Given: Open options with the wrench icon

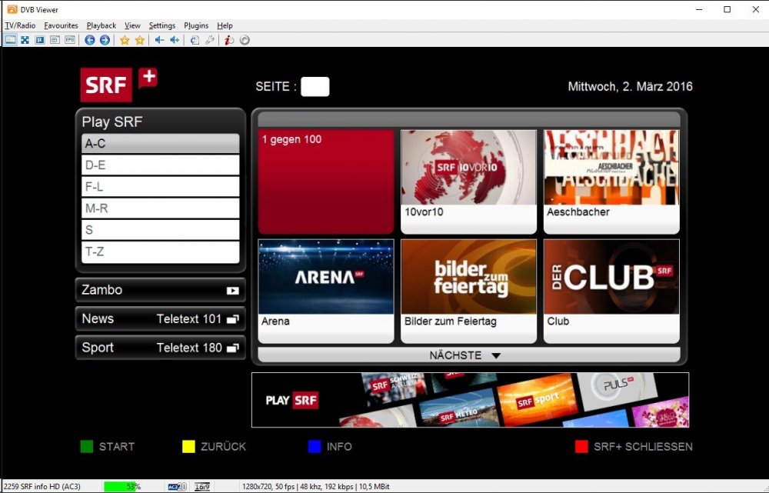Looking at the screenshot, I should [209, 39].
